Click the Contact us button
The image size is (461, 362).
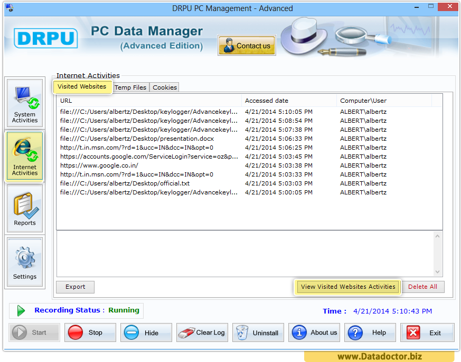point(247,45)
